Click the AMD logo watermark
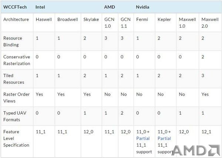222x158 pixels. point(196,150)
